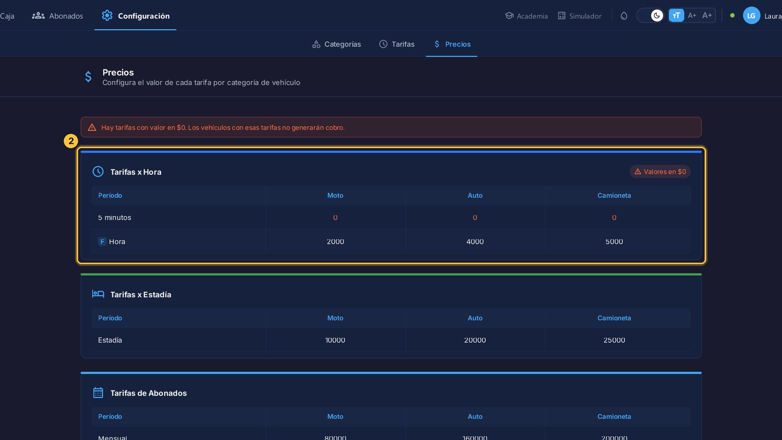The width and height of the screenshot is (782, 440).
Task: Switch to the Tarifas tab
Action: (x=397, y=44)
